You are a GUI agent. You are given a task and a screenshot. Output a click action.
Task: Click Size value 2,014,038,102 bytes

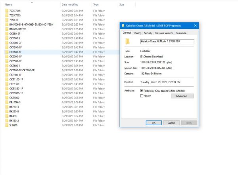(156, 62)
